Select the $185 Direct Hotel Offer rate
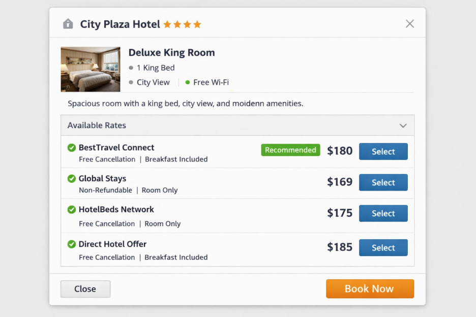 [383, 247]
